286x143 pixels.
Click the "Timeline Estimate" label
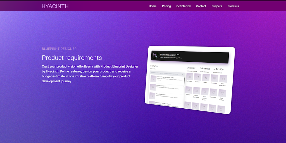(204, 72)
